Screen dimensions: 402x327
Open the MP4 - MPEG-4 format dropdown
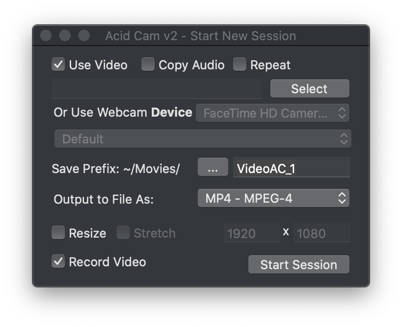coord(273,198)
